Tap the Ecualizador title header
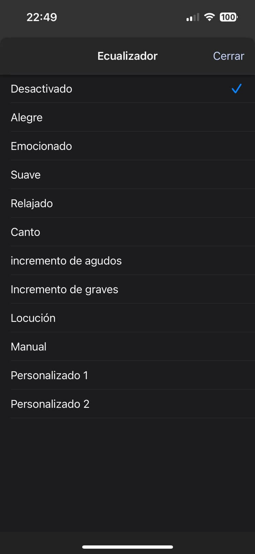The image size is (255, 554). (x=127, y=56)
